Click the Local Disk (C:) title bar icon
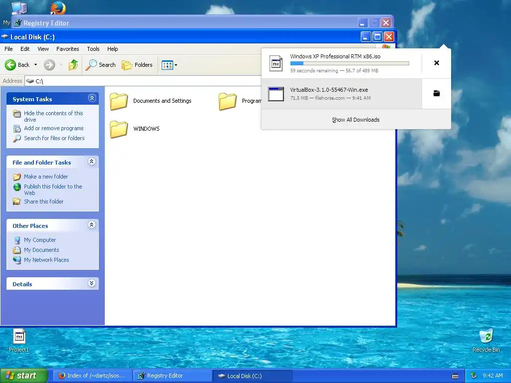 (x=5, y=37)
